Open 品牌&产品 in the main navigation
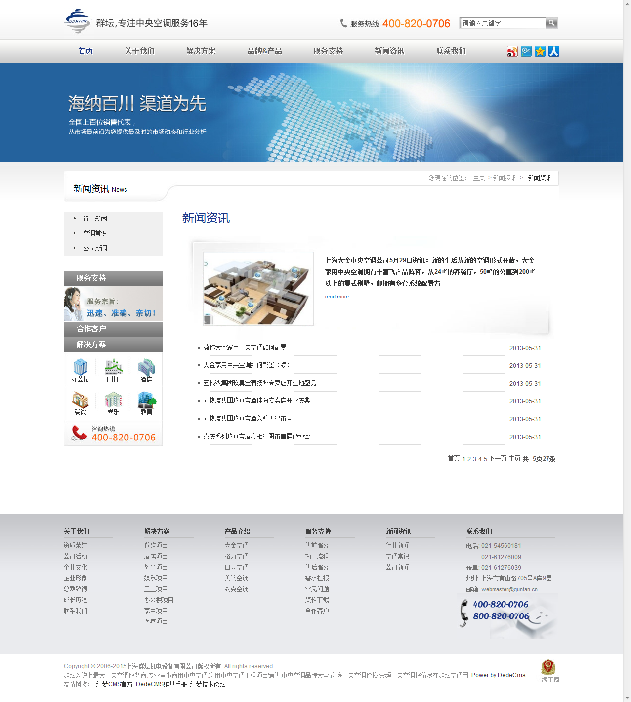The height and width of the screenshot is (702, 631). 264,51
